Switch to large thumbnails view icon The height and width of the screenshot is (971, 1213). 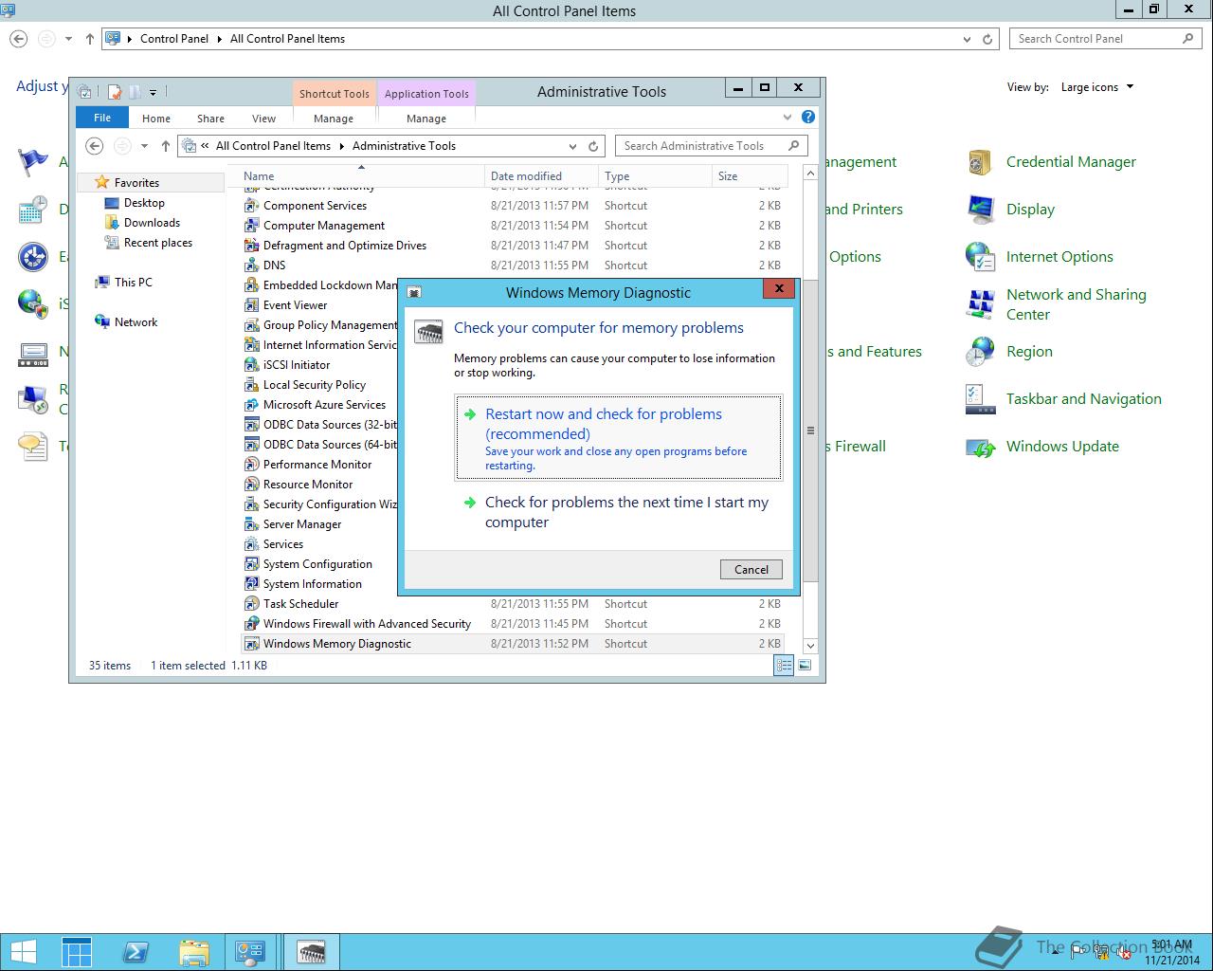805,666
